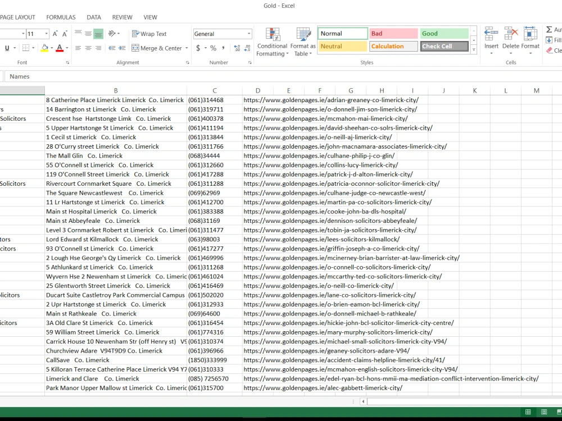The height and width of the screenshot is (421, 562).
Task: Expand the borders dropdown arrow
Action: point(33,48)
